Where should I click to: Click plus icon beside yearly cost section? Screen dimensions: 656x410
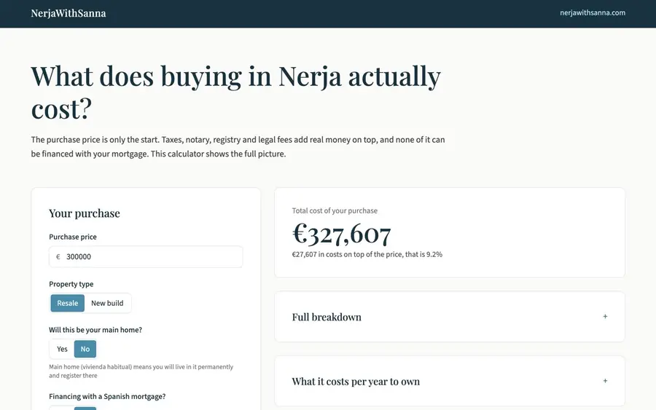tap(605, 381)
